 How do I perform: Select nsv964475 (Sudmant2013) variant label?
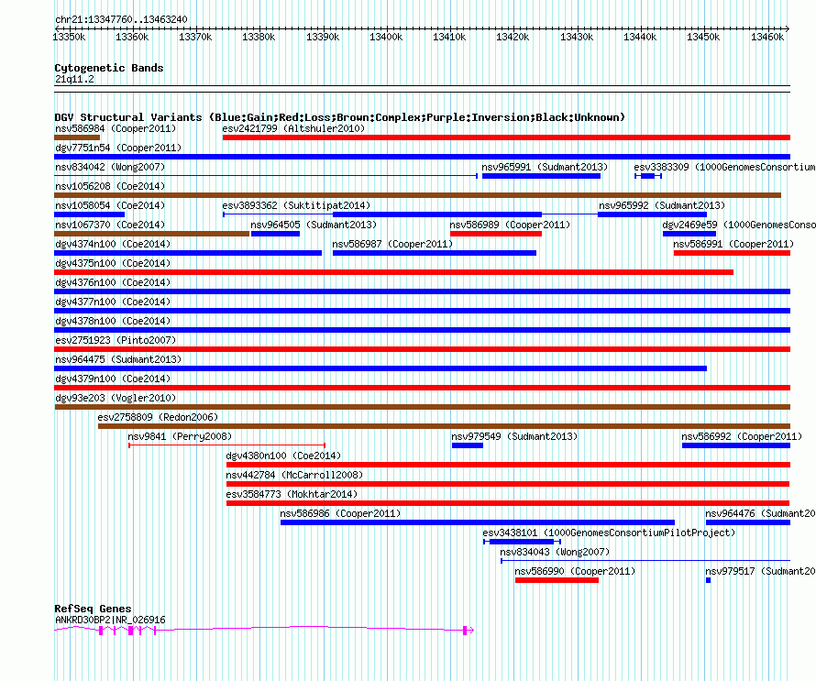118,359
